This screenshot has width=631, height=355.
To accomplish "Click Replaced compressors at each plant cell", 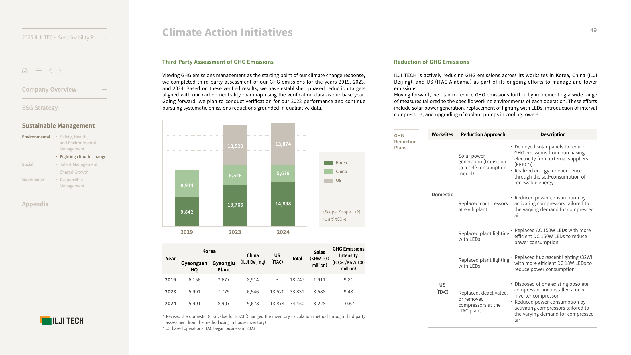I will pos(483,207).
